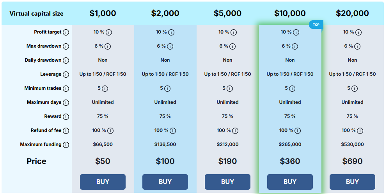Show info for Minimum trades label
The image size is (385, 194).
66,88
